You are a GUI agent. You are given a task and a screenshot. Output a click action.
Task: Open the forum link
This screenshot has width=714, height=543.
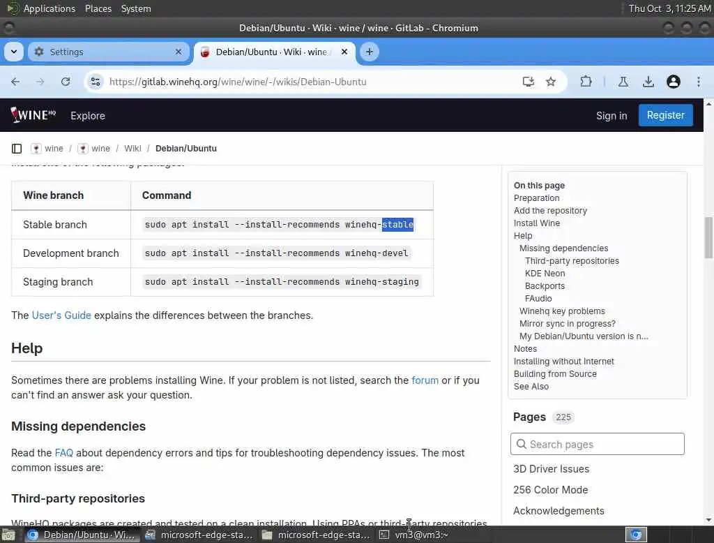click(425, 380)
